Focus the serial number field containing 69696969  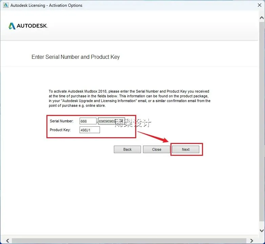tap(111, 121)
